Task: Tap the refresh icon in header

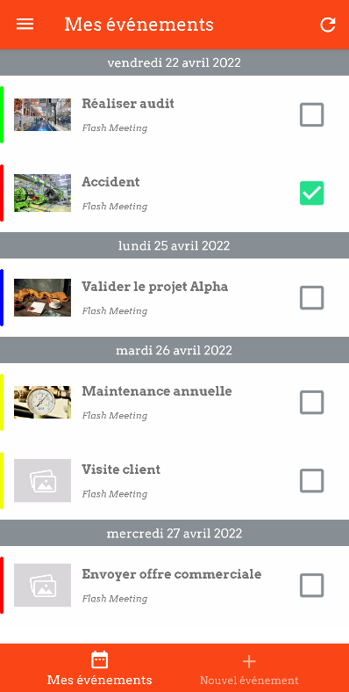Action: (327, 25)
